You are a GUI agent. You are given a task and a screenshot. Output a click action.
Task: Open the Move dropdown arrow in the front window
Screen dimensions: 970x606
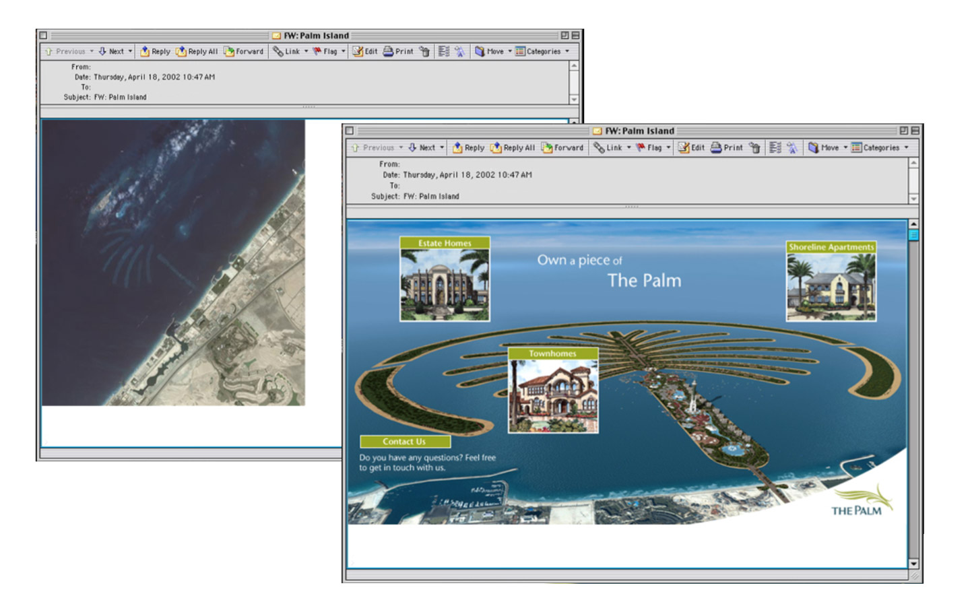(845, 147)
